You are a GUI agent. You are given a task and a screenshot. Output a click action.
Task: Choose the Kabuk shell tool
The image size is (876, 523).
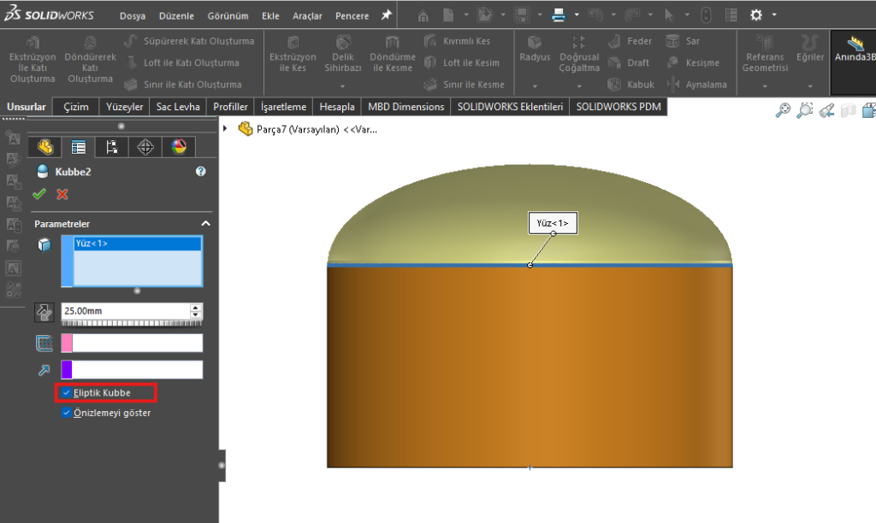(x=614, y=85)
